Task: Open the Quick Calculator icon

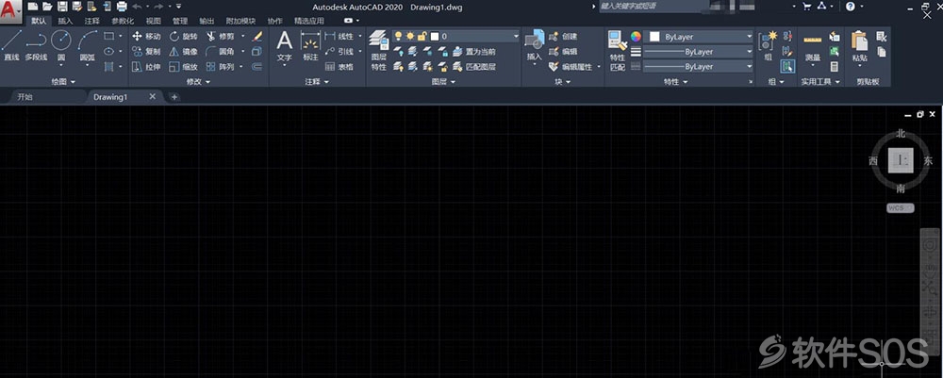Action: tap(835, 67)
